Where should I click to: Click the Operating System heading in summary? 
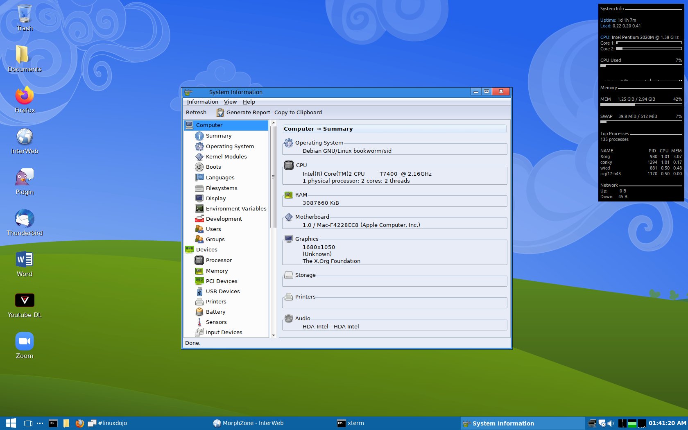(319, 143)
